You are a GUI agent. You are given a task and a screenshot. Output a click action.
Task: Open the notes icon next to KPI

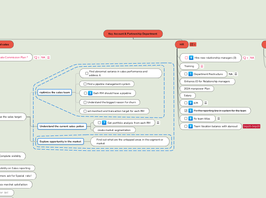(x=206, y=103)
